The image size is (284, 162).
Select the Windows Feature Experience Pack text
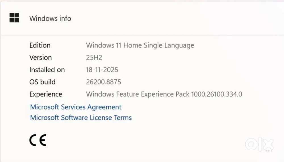pos(138,94)
